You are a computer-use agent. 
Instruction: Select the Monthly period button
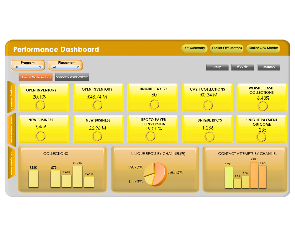pyautogui.click(x=269, y=67)
